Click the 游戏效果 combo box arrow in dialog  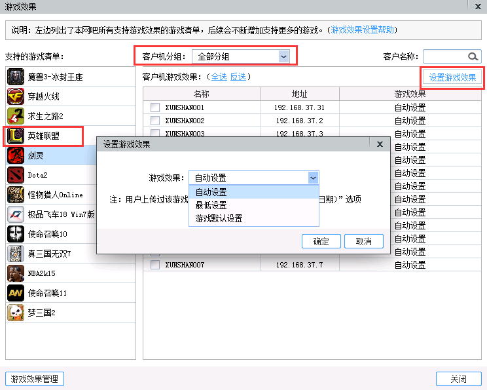click(313, 178)
